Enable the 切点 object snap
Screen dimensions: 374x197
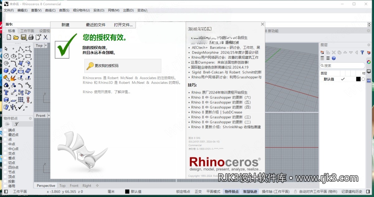coord(5,163)
